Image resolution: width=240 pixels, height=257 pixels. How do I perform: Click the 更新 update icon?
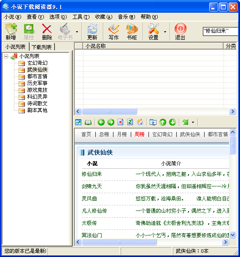pos(92,31)
